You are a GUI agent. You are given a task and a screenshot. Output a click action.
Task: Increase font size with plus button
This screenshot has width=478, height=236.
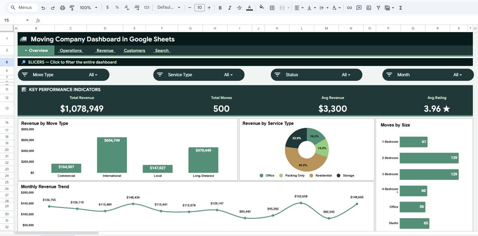click(x=209, y=7)
